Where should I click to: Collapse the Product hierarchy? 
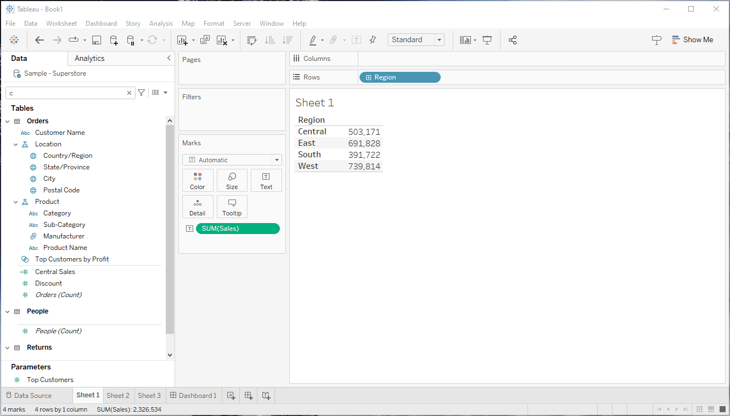16,202
